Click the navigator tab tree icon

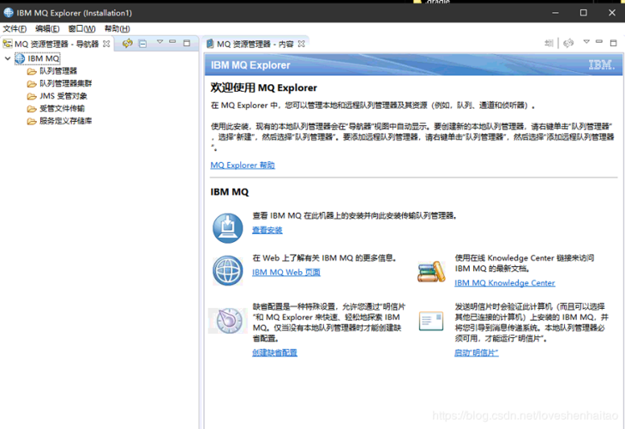8,44
